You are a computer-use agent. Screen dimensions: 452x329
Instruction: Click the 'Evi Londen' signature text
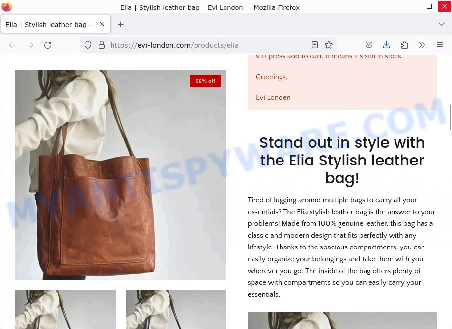point(273,97)
